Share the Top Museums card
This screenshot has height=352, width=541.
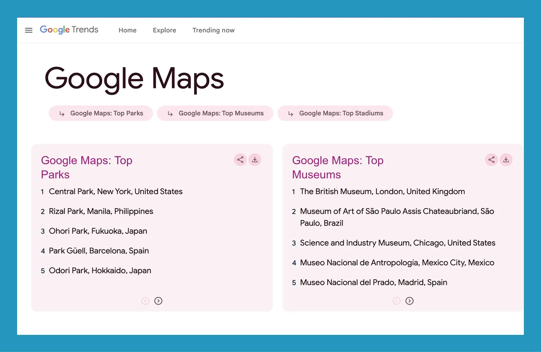tap(491, 159)
